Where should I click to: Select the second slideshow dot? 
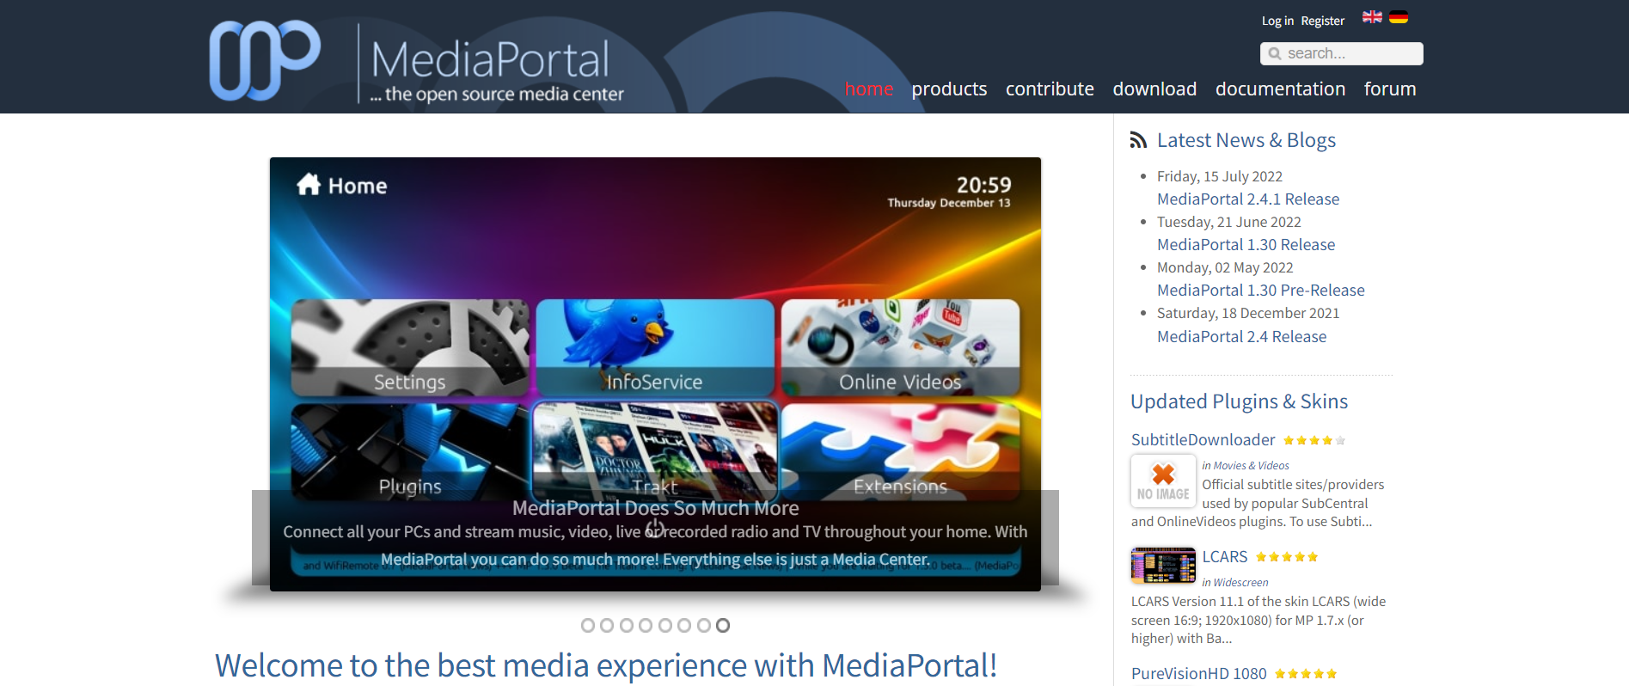point(607,626)
